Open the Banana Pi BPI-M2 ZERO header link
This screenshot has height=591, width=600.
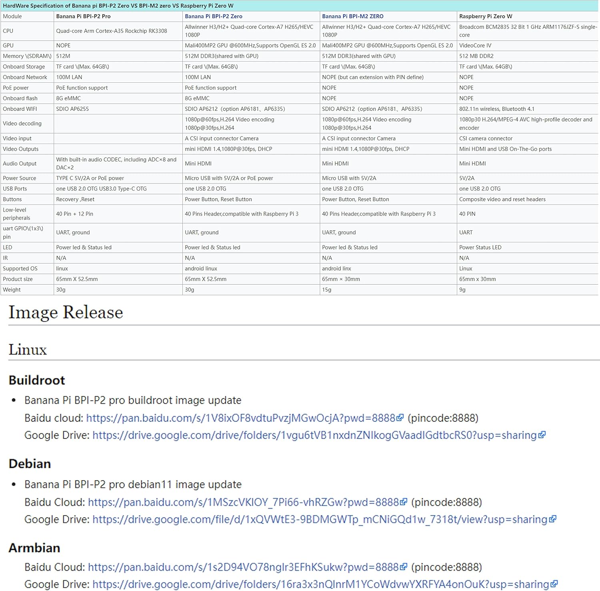pyautogui.click(x=352, y=16)
